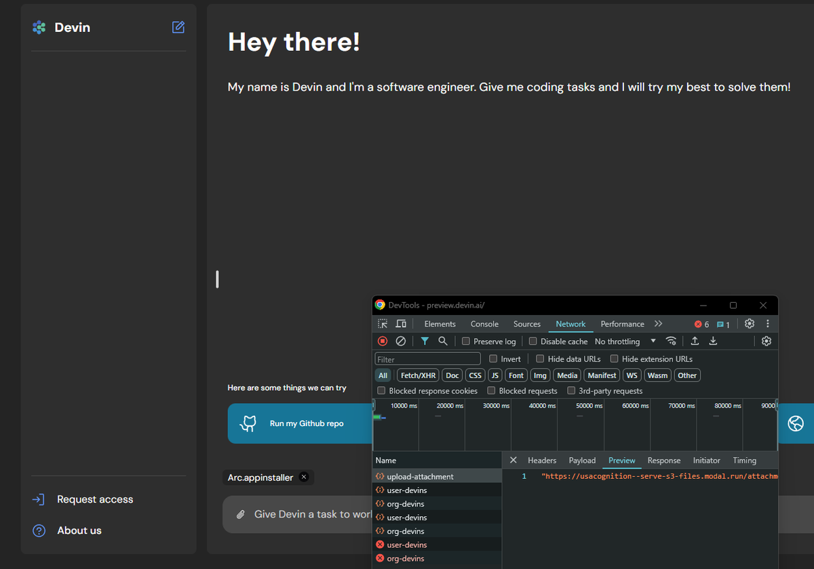The height and width of the screenshot is (569, 814).
Task: Select the inspect element picker in DevTools
Action: click(383, 324)
